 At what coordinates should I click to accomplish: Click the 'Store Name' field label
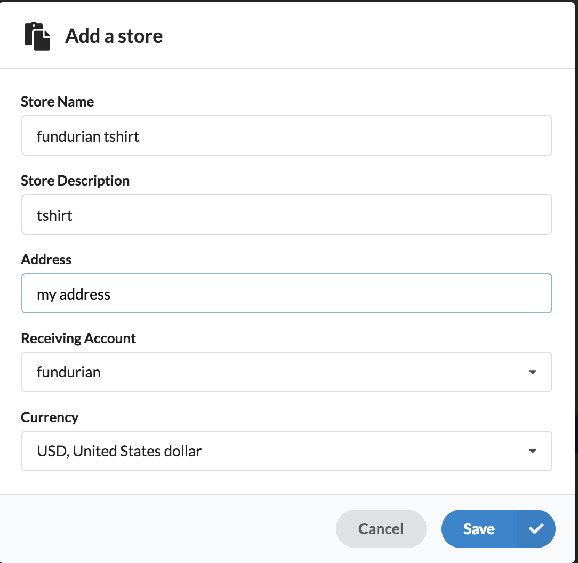tap(58, 102)
